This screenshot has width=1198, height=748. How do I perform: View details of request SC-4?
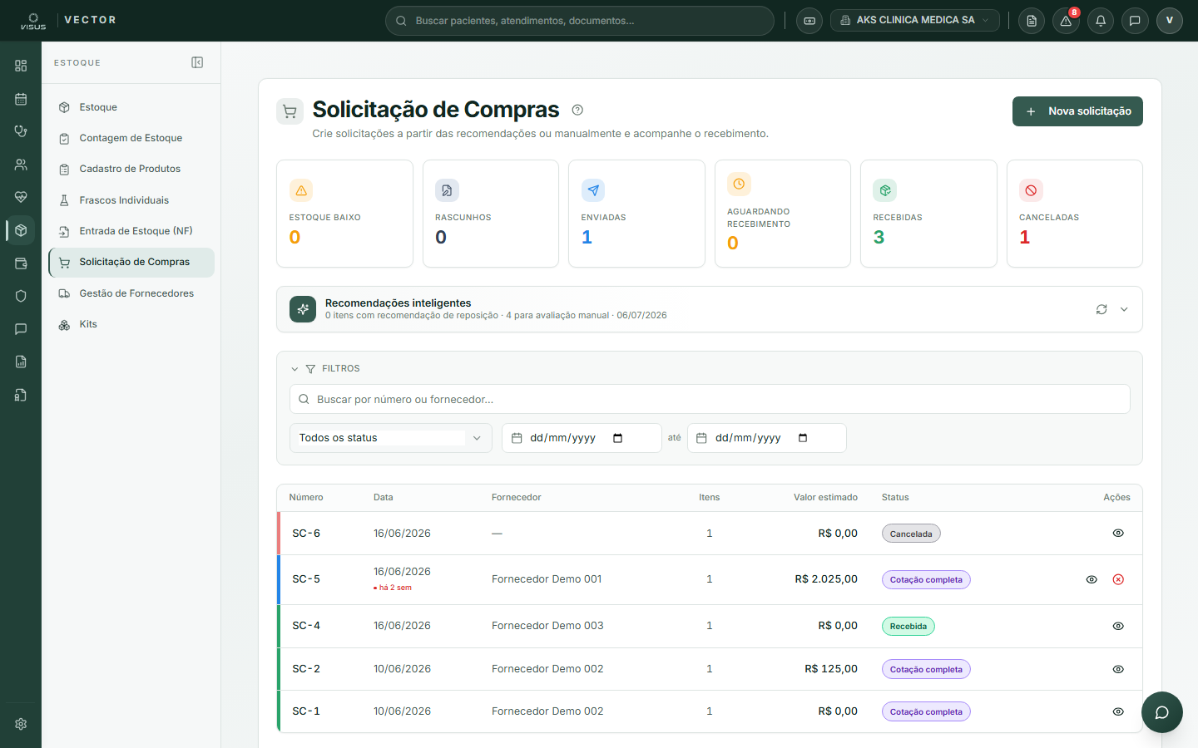[x=1118, y=626]
